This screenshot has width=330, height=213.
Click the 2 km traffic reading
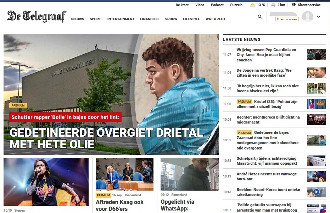tap(281, 5)
